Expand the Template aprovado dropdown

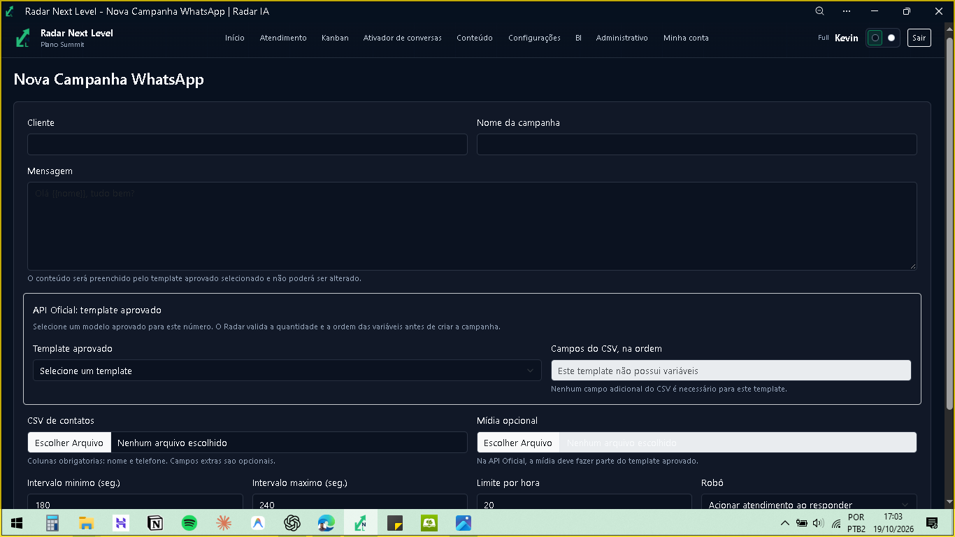287,371
